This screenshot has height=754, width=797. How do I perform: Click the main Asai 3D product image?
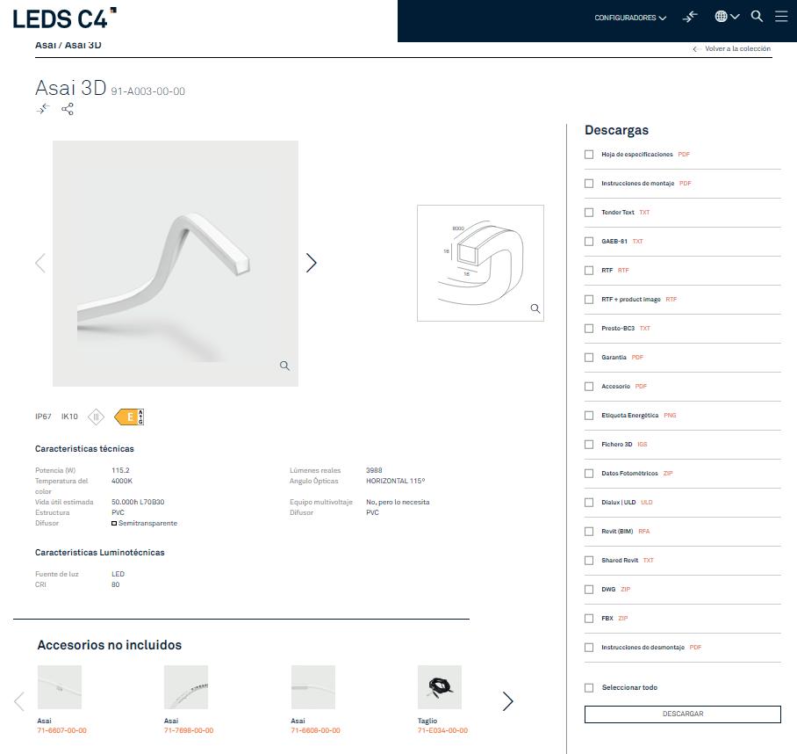coord(176,263)
